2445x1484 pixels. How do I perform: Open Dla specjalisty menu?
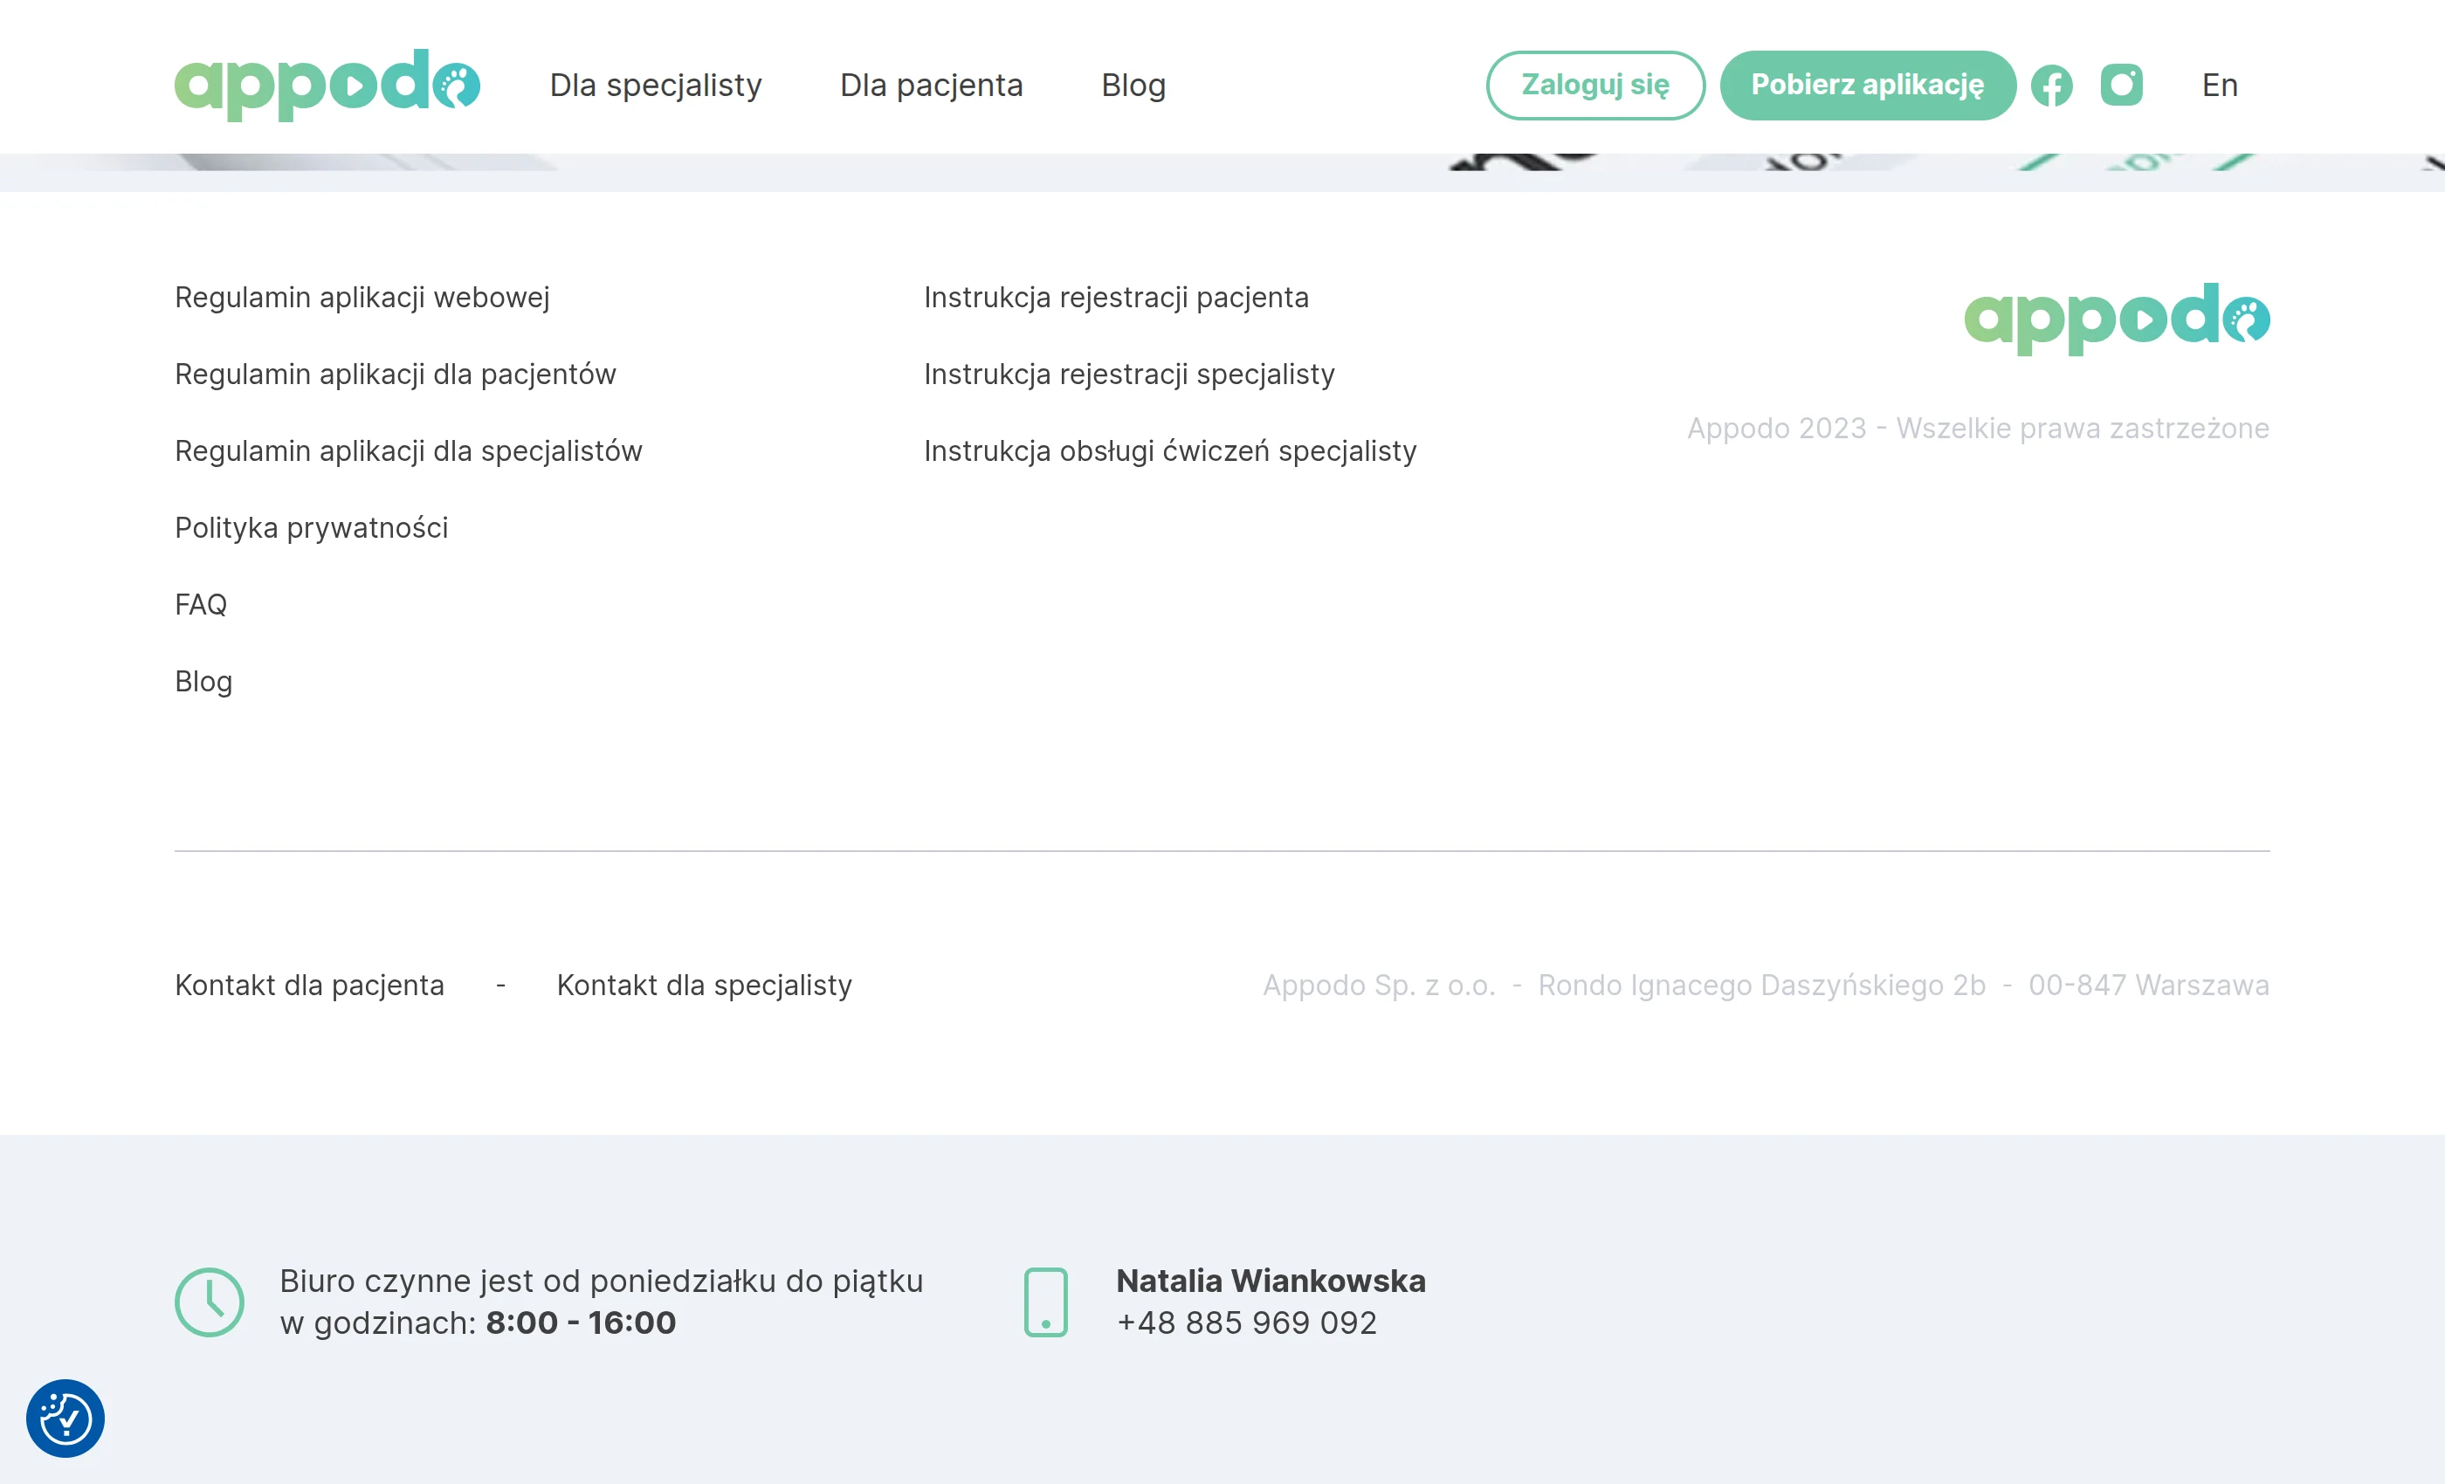(x=656, y=86)
